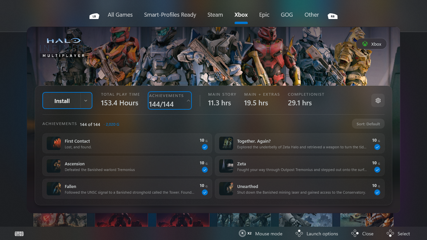Click the Zeta achievement title
Screen dimensions: 427x240
[242, 164]
